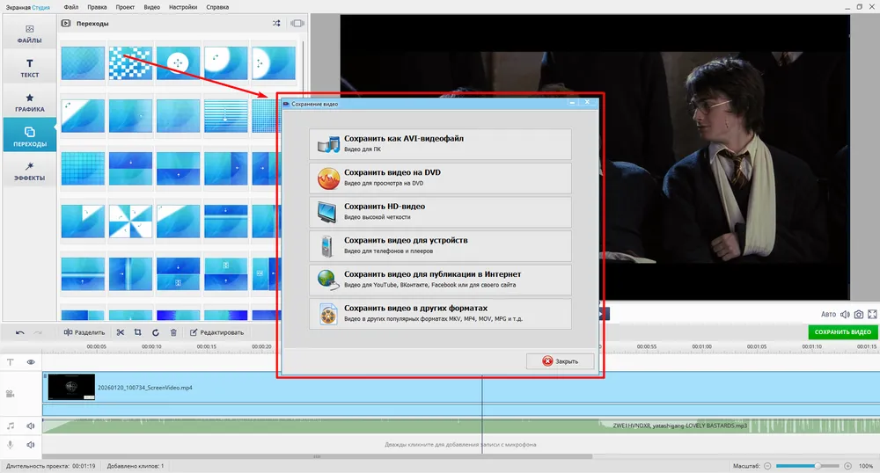This screenshot has height=473, width=880.
Task: Click the preview volume speaker icon
Action: coord(845,315)
